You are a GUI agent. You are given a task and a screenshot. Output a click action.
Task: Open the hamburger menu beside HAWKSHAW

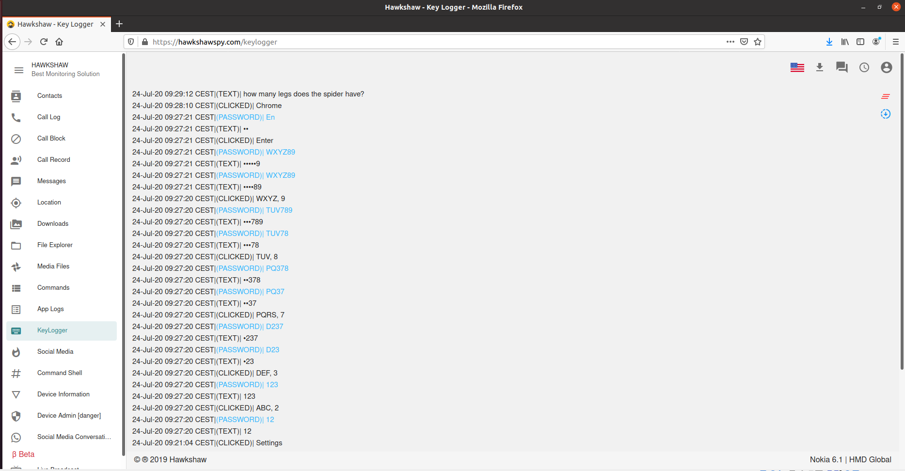coord(19,70)
